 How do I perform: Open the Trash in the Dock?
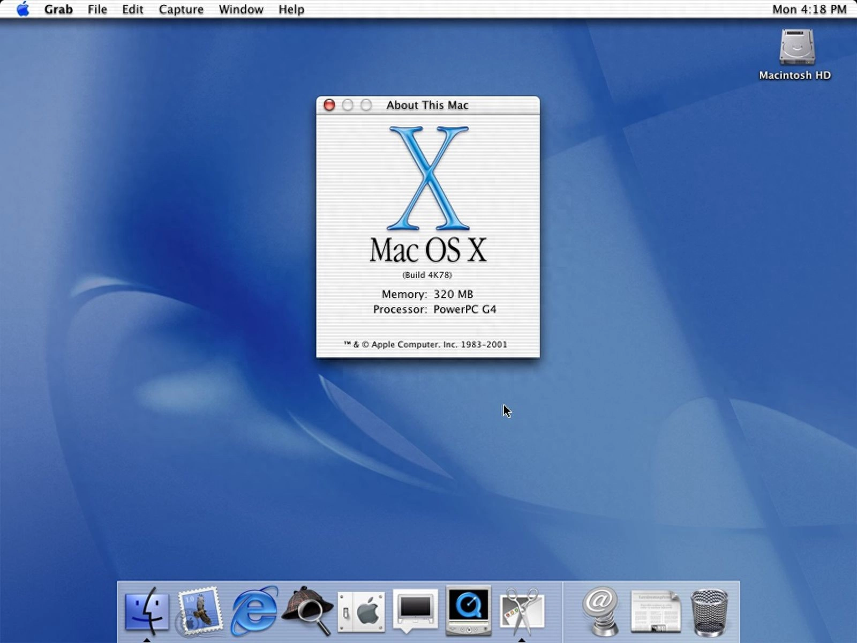[x=709, y=611]
